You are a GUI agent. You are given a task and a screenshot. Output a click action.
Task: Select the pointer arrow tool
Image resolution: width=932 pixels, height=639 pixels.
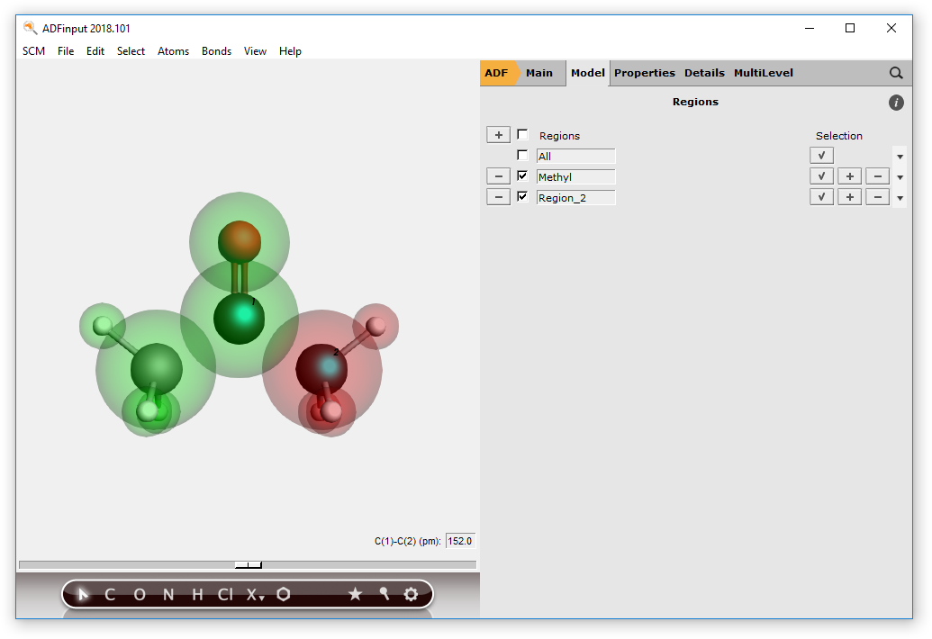(x=83, y=594)
